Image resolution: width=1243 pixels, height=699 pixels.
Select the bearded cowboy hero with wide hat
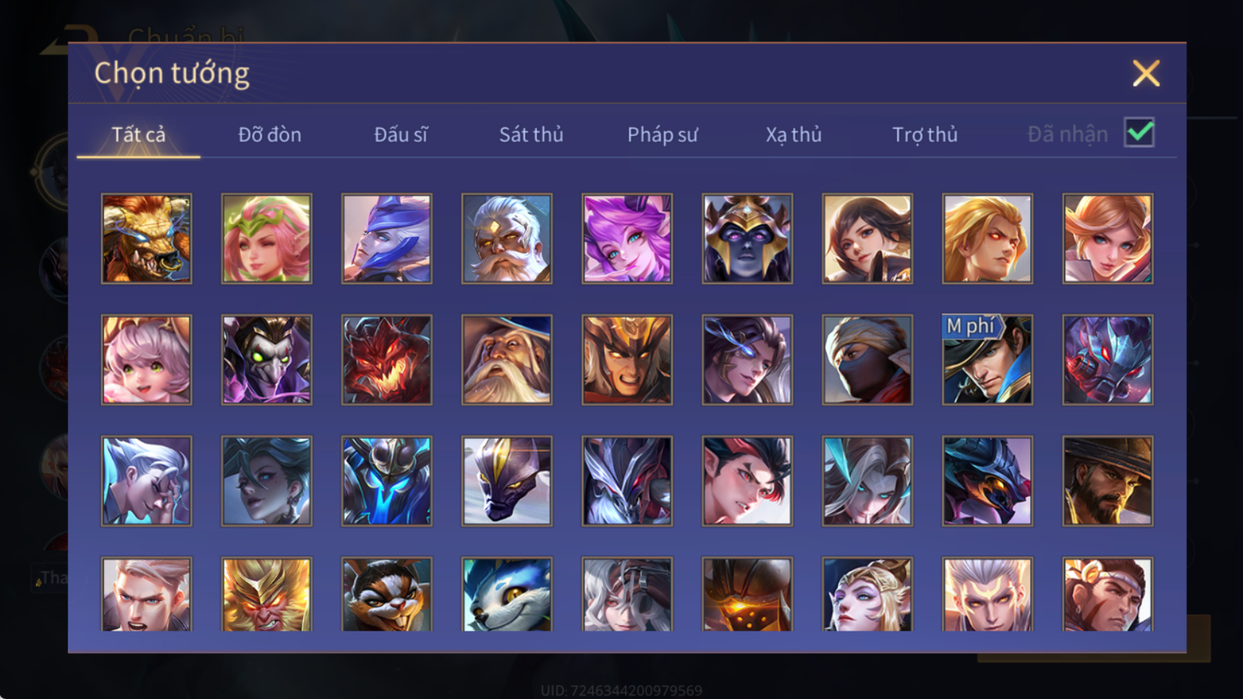coord(1108,481)
